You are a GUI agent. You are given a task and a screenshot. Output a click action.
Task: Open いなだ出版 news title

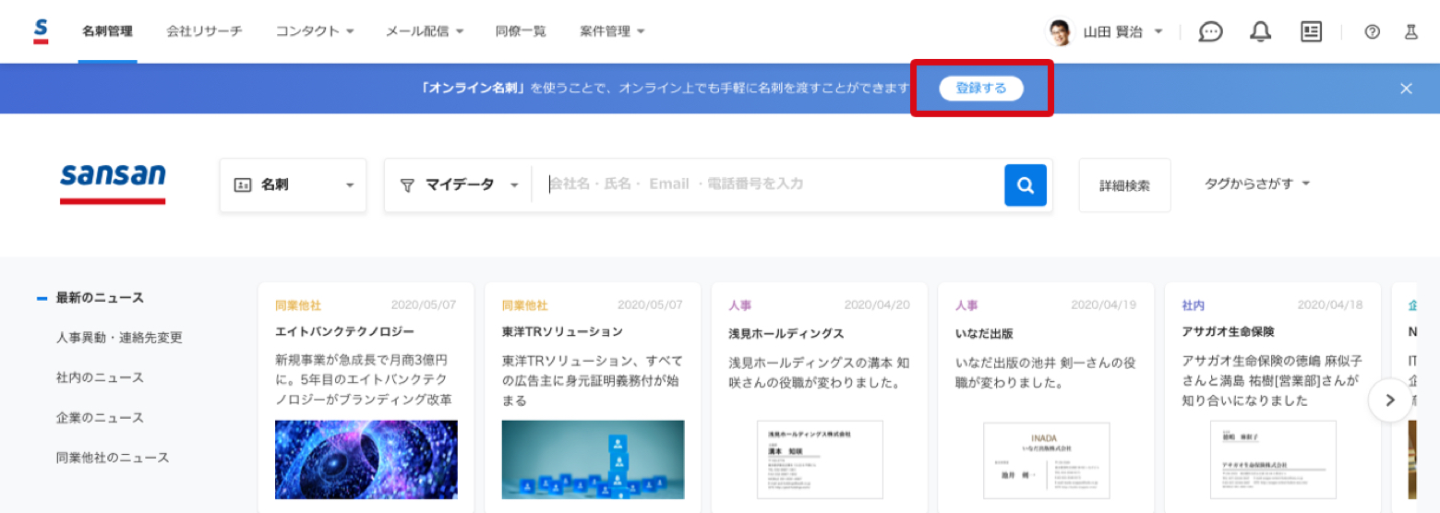tap(984, 333)
